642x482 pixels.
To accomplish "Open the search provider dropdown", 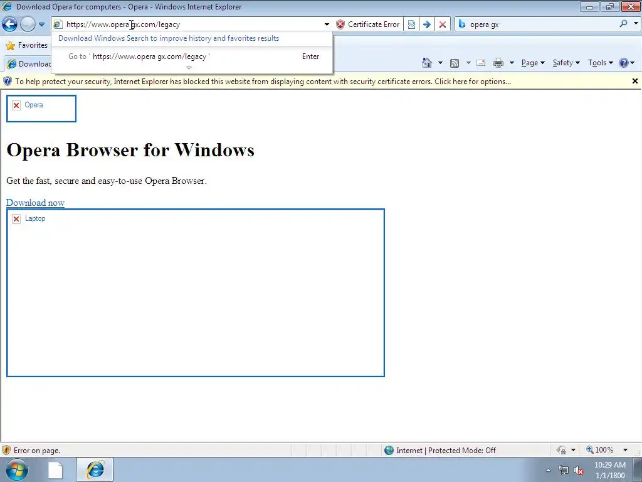I will click(636, 24).
